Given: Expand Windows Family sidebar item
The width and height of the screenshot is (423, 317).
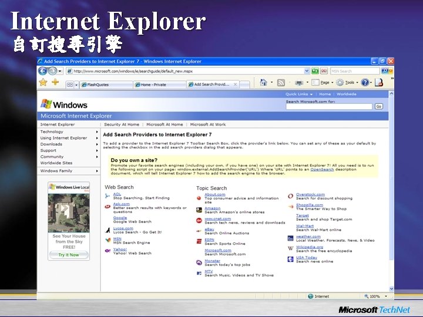Looking at the screenshot, I should (x=69, y=171).
